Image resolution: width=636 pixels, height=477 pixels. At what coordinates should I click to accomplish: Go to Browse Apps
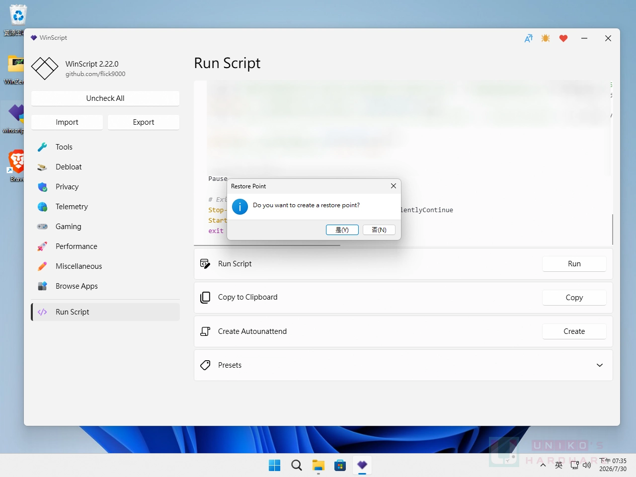point(105,286)
